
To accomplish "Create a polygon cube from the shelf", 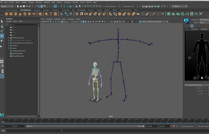I will click(11, 14).
